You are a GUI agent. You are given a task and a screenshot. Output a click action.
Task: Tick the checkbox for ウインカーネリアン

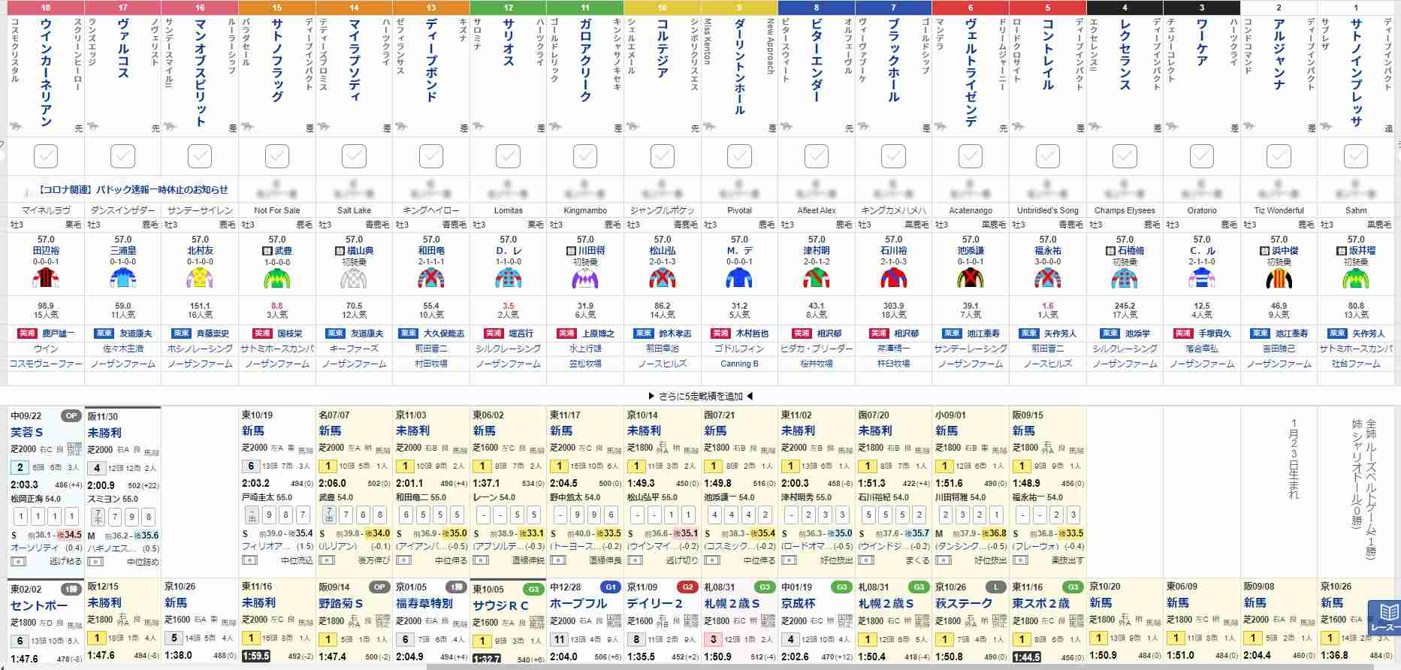[46, 156]
